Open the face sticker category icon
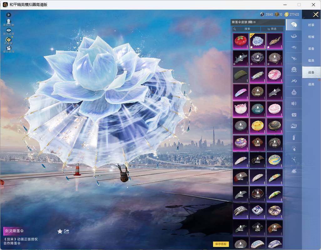The height and width of the screenshot is (250, 321). 294,115
